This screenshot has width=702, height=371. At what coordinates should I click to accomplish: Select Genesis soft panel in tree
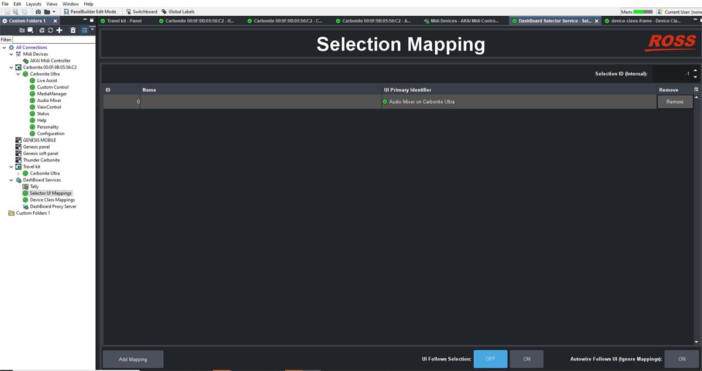click(x=41, y=153)
